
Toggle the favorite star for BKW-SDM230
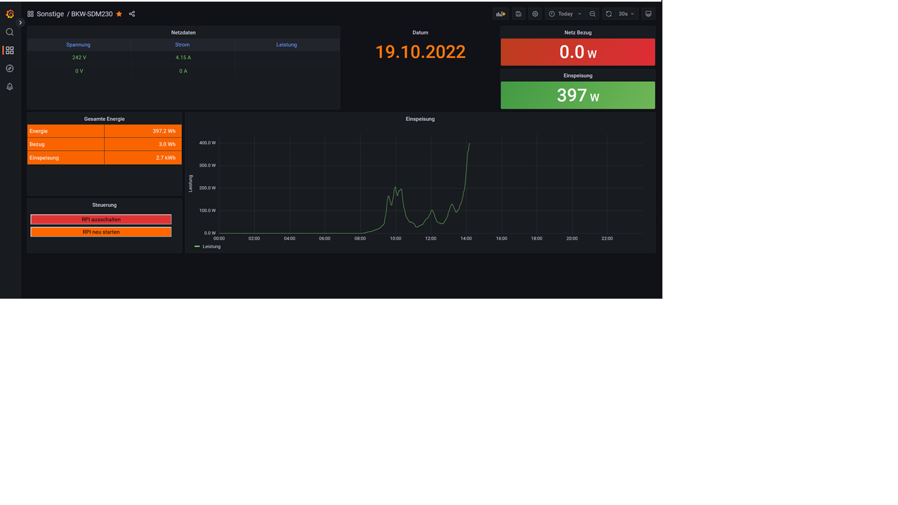[119, 14]
